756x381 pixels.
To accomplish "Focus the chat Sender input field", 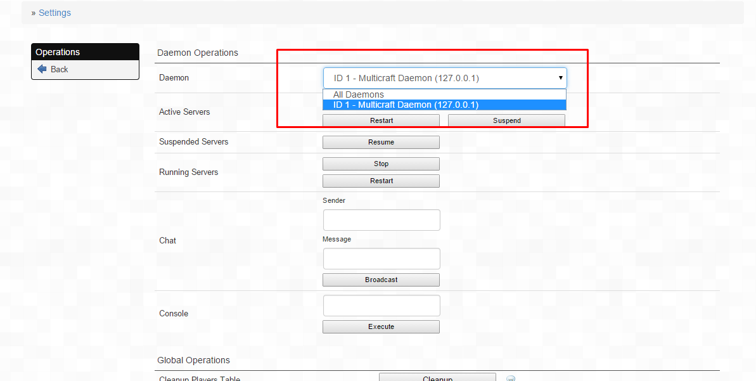I will [381, 220].
